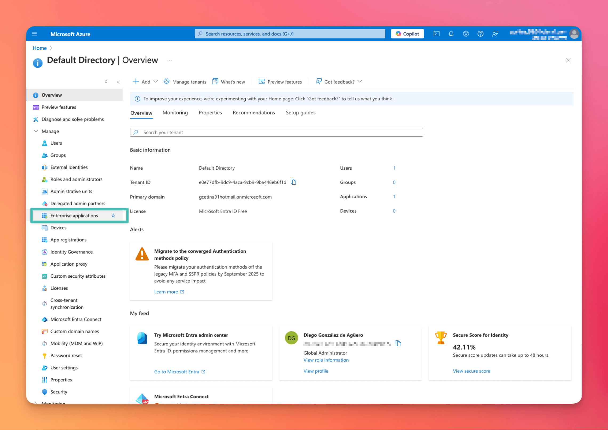The image size is (608, 430).
Task: Open Roles and administrators
Action: [76, 179]
